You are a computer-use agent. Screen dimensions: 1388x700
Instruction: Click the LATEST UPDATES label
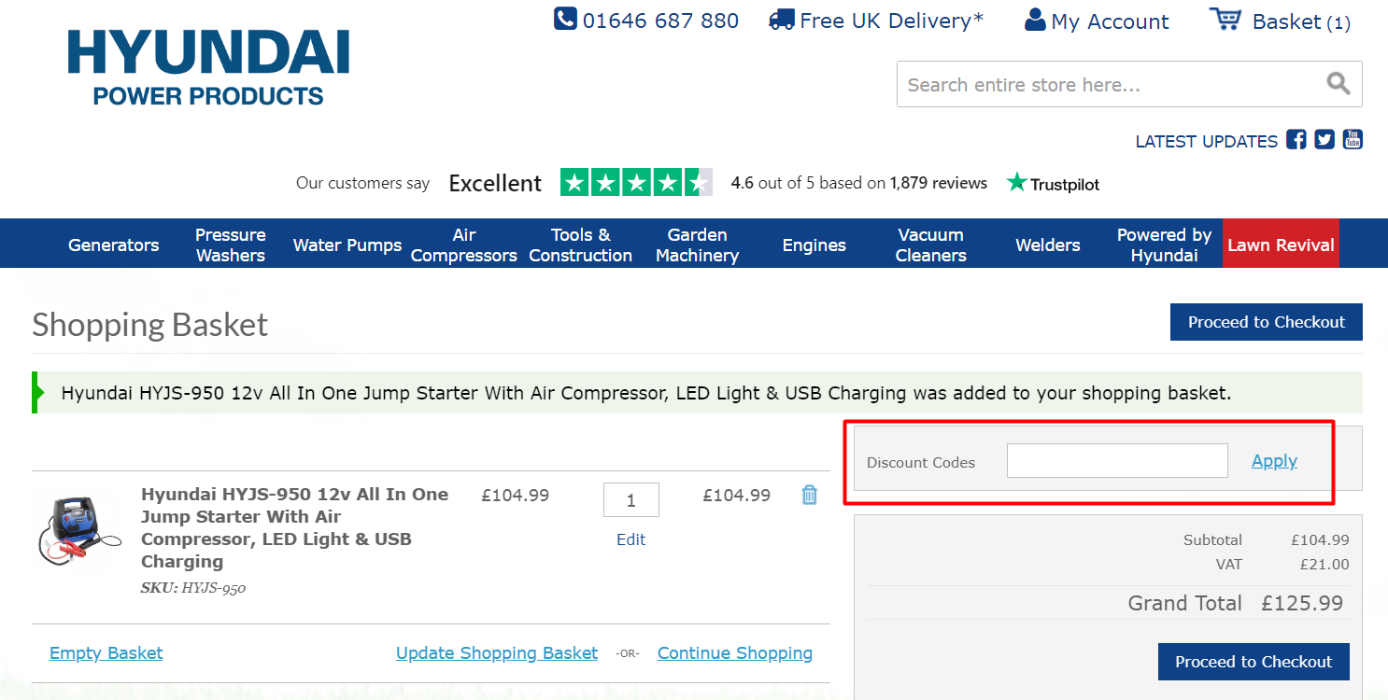1206,142
